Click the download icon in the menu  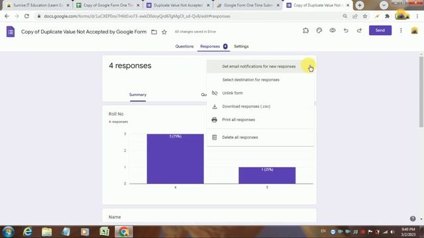tap(215, 106)
